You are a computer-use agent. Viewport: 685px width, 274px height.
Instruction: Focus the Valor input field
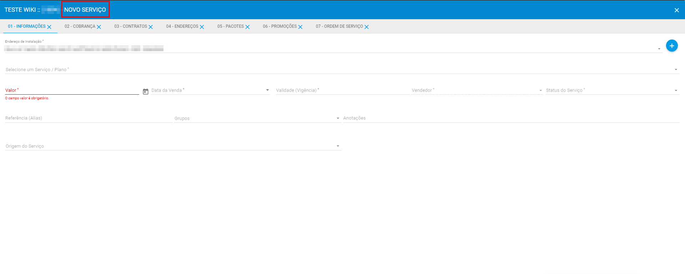coord(72,90)
